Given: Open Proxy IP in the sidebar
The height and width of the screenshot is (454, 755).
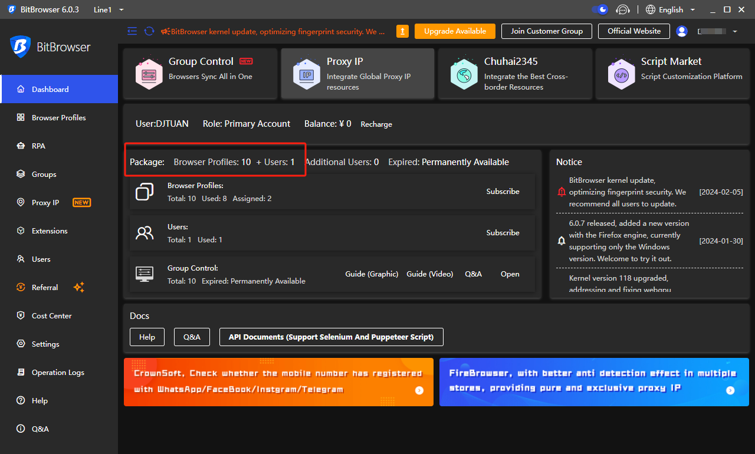Looking at the screenshot, I should click(x=59, y=202).
